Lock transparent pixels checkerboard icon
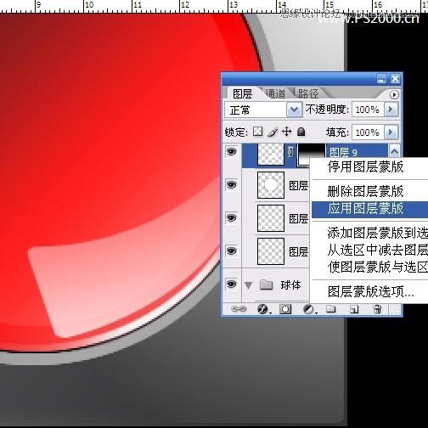 point(257,132)
